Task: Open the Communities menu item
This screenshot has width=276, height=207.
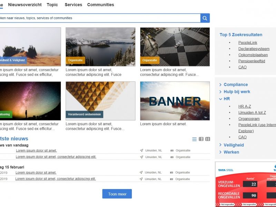Action: click(100, 5)
